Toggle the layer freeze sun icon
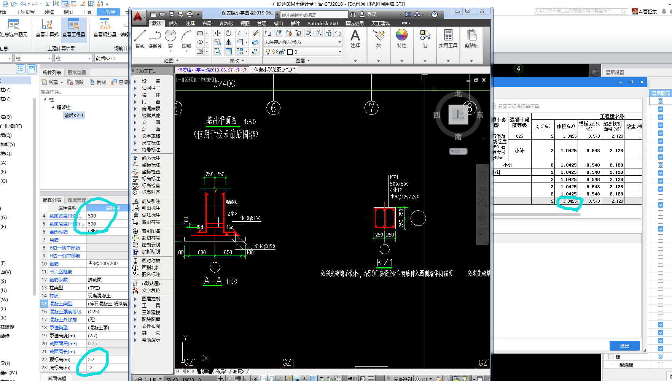The width and height of the screenshot is (672, 381). tap(275, 52)
